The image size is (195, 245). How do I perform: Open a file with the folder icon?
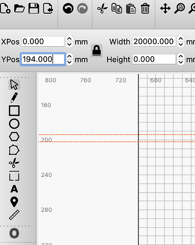click(x=19, y=8)
